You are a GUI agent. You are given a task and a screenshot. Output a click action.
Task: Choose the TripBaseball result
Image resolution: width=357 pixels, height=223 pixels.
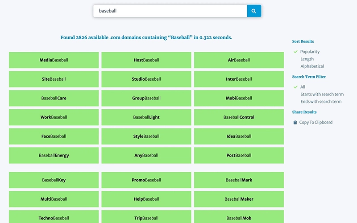[x=146, y=217]
